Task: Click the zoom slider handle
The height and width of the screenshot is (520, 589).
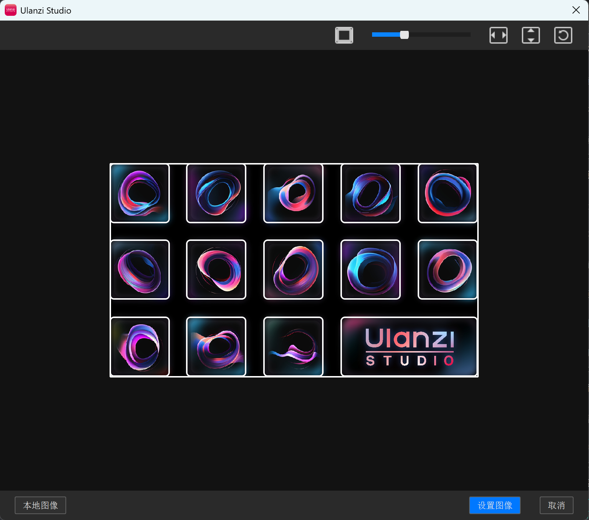Action: [404, 35]
